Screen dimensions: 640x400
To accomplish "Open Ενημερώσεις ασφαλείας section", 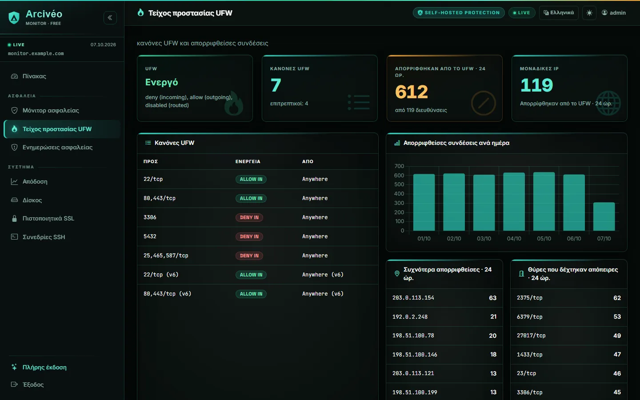I will (x=62, y=148).
